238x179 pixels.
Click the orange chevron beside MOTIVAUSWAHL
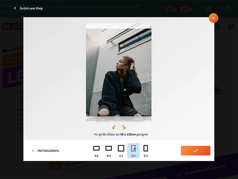(33, 151)
